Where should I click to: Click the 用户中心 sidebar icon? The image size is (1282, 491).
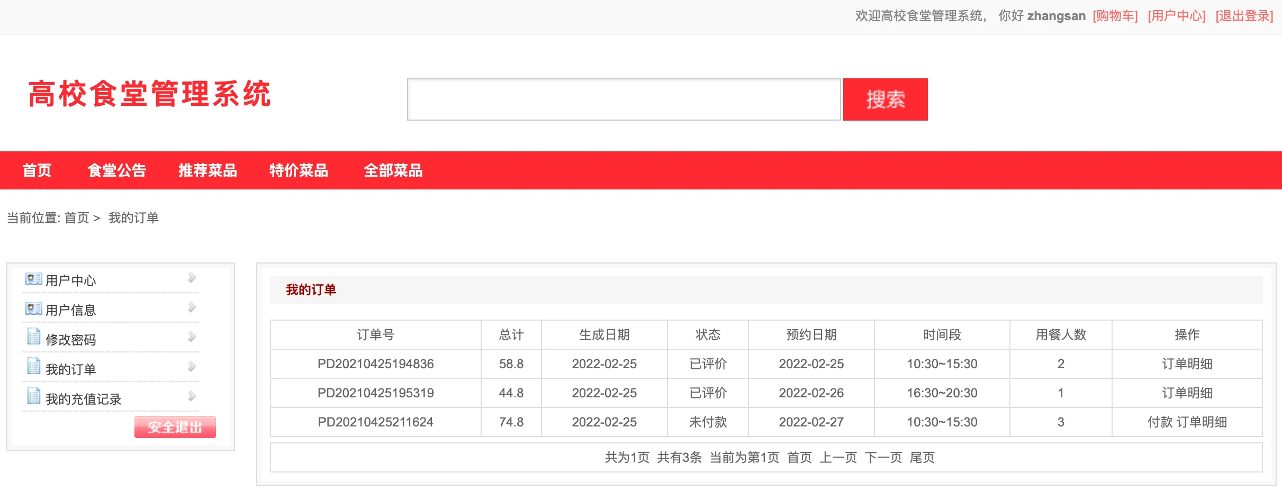(x=33, y=280)
